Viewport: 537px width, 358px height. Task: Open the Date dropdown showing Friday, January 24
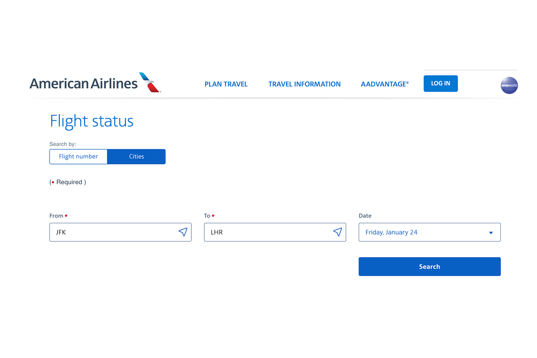coord(423,232)
